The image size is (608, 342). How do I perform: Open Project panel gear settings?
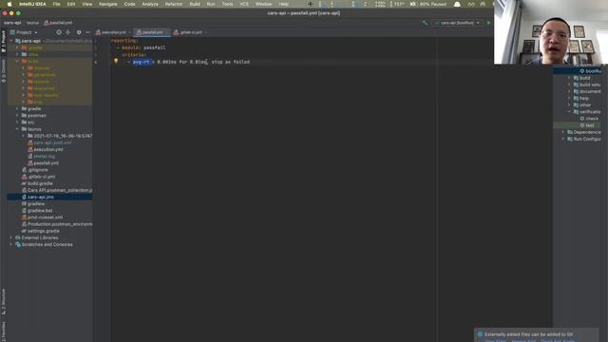tap(79, 32)
